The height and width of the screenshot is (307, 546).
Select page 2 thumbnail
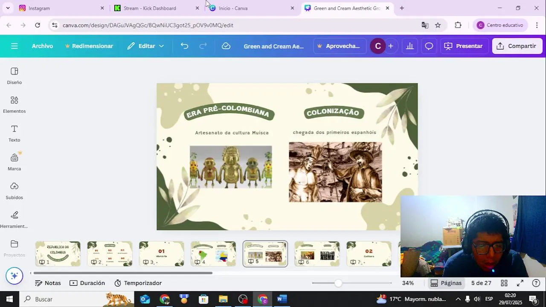(110, 254)
